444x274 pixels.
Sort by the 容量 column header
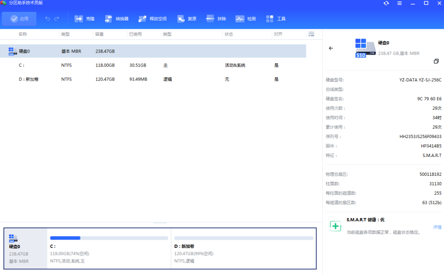click(99, 34)
